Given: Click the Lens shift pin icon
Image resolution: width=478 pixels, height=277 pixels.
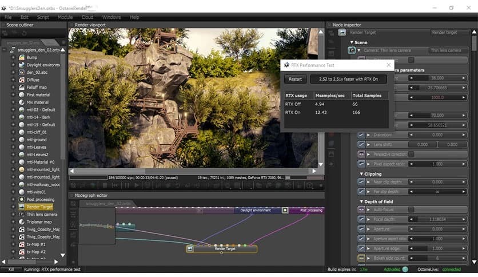Looking at the screenshot, I should point(361,145).
